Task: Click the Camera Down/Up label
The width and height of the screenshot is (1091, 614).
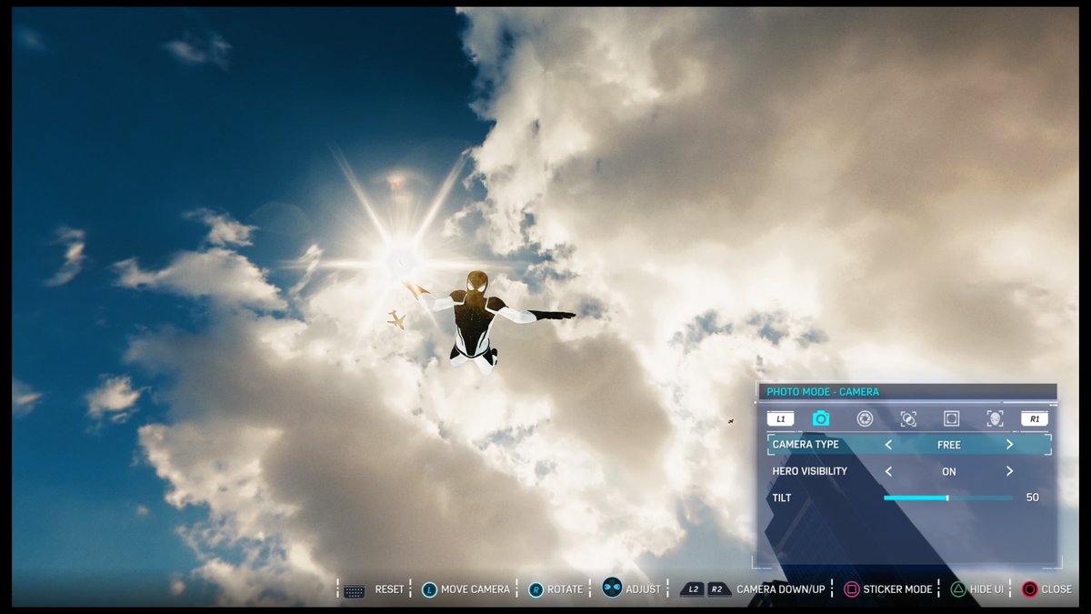Action: point(781,589)
